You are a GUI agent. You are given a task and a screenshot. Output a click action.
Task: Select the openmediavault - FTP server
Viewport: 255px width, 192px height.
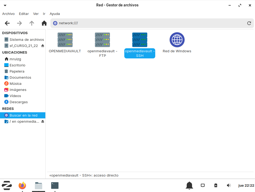102,40
